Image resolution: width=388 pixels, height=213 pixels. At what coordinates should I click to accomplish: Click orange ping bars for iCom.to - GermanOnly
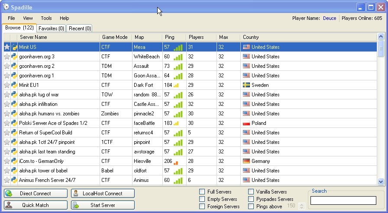pyautogui.click(x=176, y=162)
